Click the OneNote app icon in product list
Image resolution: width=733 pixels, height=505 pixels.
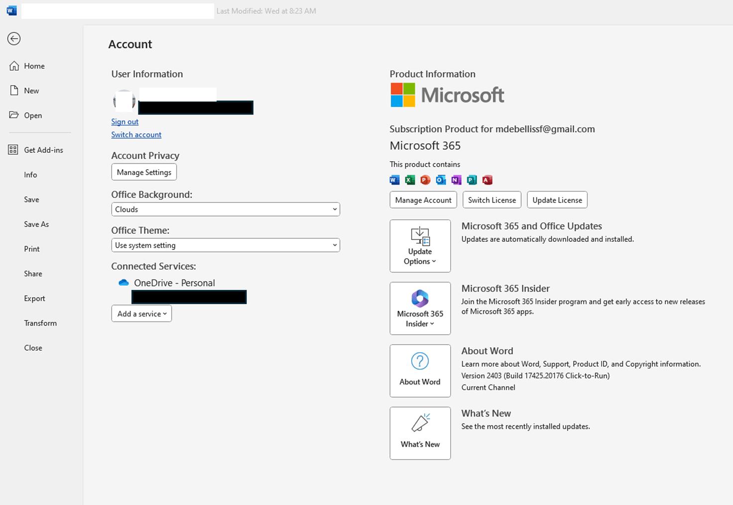pyautogui.click(x=456, y=180)
